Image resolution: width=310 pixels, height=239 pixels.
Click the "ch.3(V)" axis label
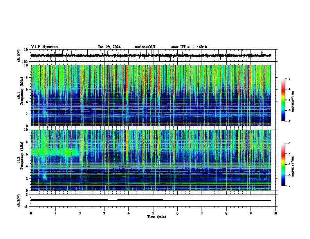click(x=19, y=200)
